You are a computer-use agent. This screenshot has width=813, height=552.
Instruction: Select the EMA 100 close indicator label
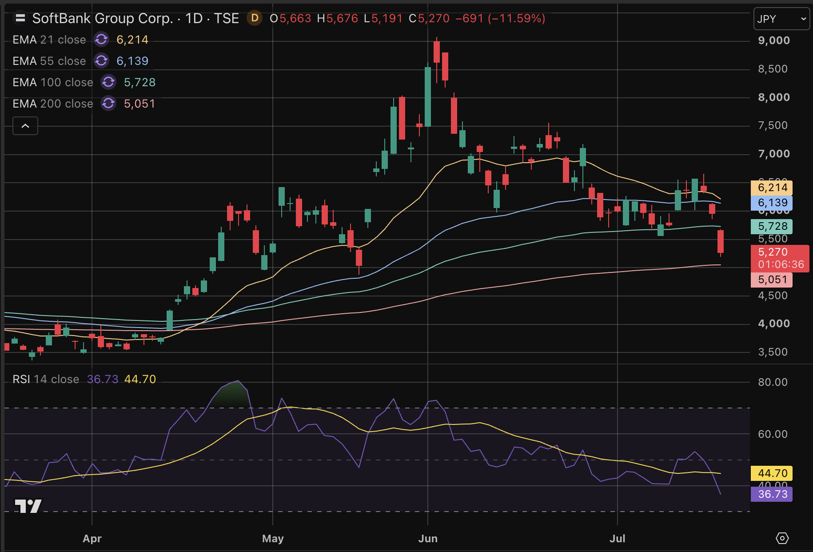point(53,82)
